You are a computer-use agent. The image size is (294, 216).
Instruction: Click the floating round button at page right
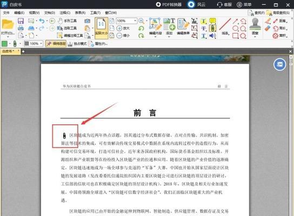[279, 64]
